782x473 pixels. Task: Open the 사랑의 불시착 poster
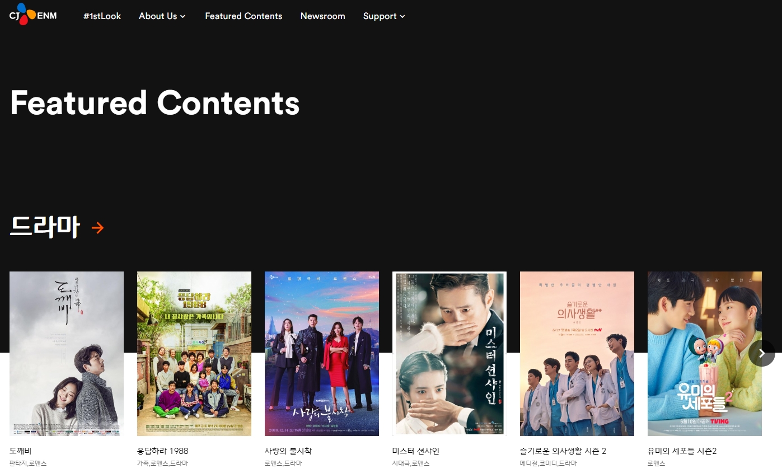(x=322, y=354)
